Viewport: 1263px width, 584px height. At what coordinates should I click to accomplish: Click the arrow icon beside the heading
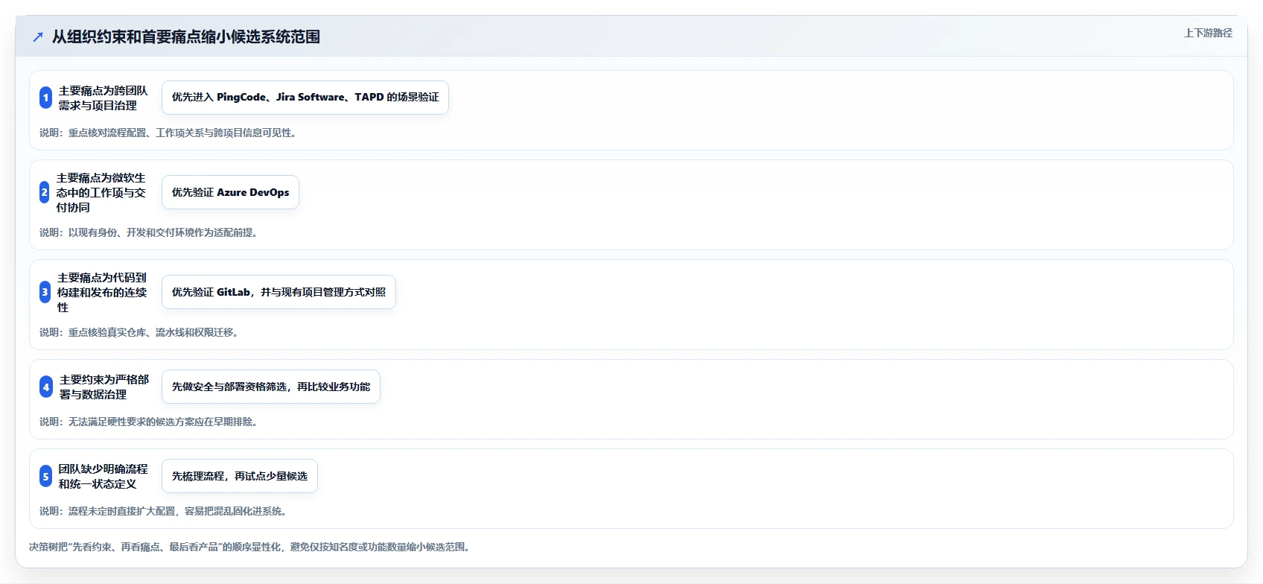[38, 36]
